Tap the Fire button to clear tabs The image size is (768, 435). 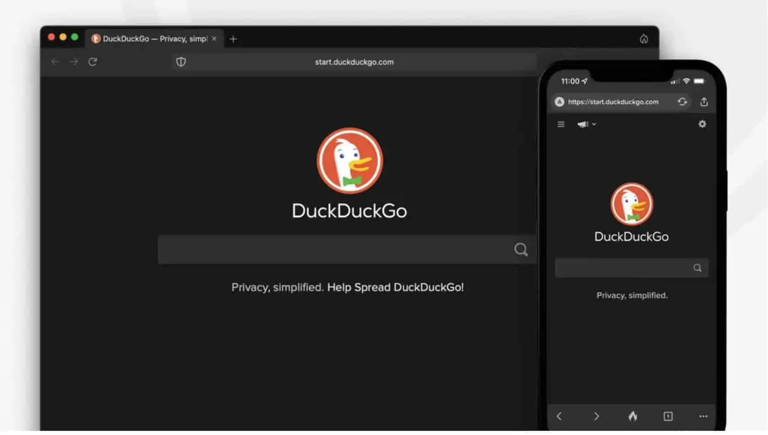pyautogui.click(x=633, y=416)
